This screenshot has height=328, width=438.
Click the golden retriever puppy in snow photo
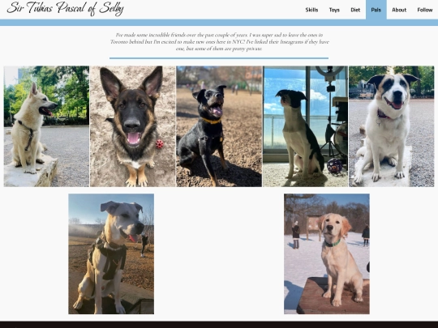[327, 253]
